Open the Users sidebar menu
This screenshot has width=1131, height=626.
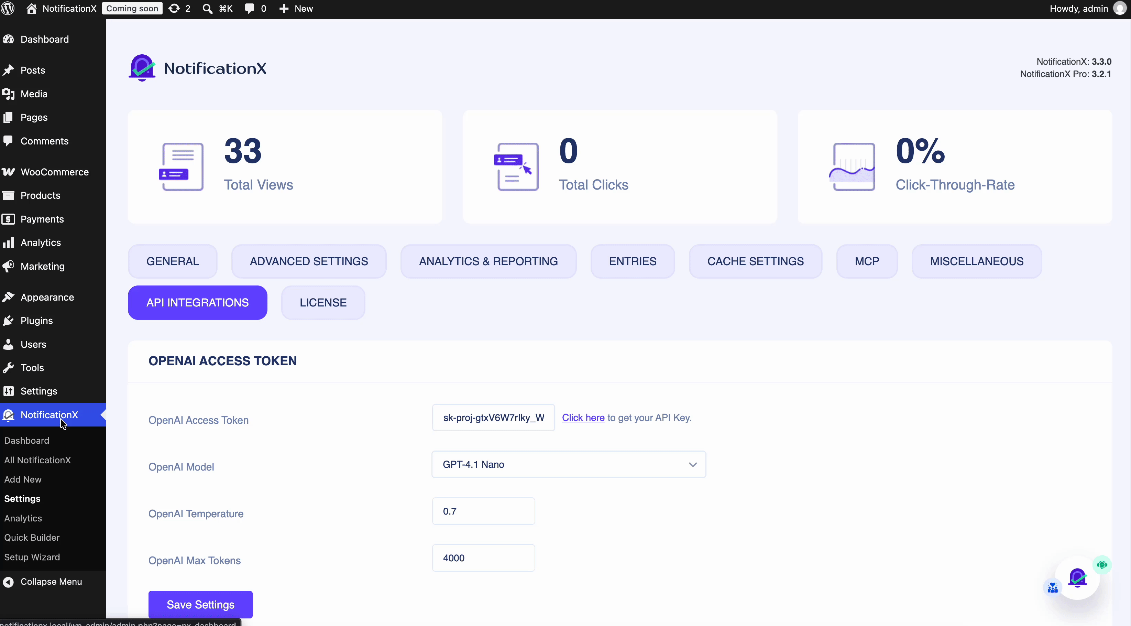(x=53, y=344)
